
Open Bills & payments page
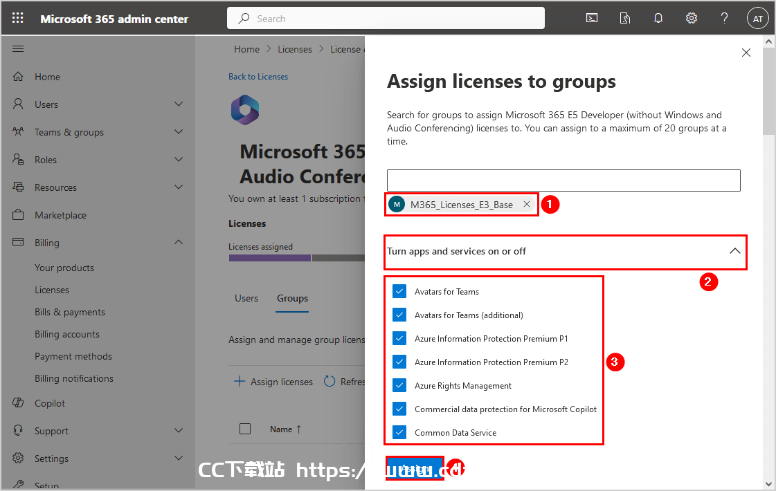coord(70,312)
